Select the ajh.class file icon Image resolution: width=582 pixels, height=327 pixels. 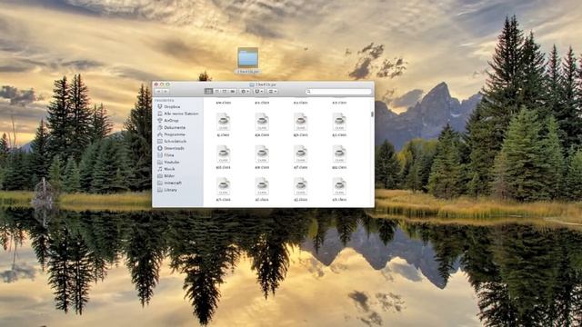tap(223, 186)
